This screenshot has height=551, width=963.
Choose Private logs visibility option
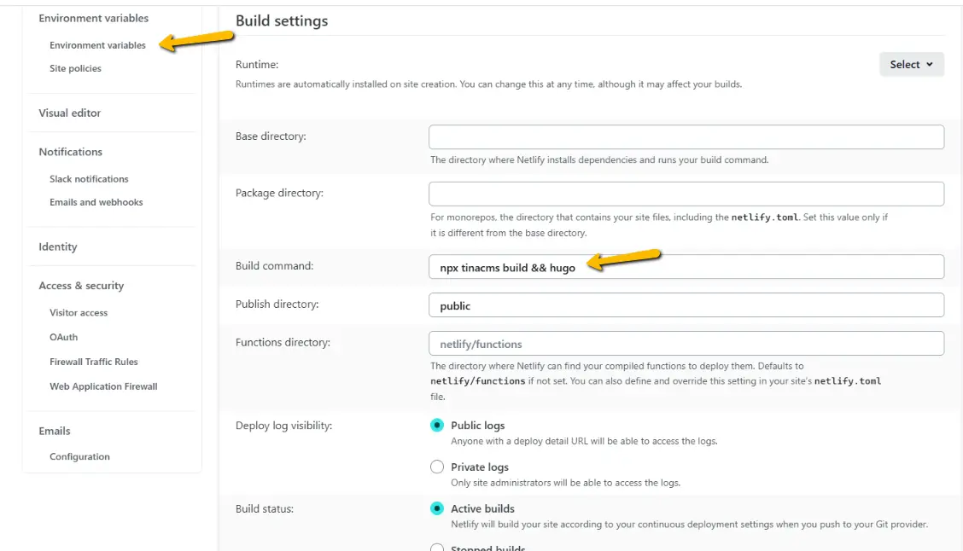[x=437, y=467]
